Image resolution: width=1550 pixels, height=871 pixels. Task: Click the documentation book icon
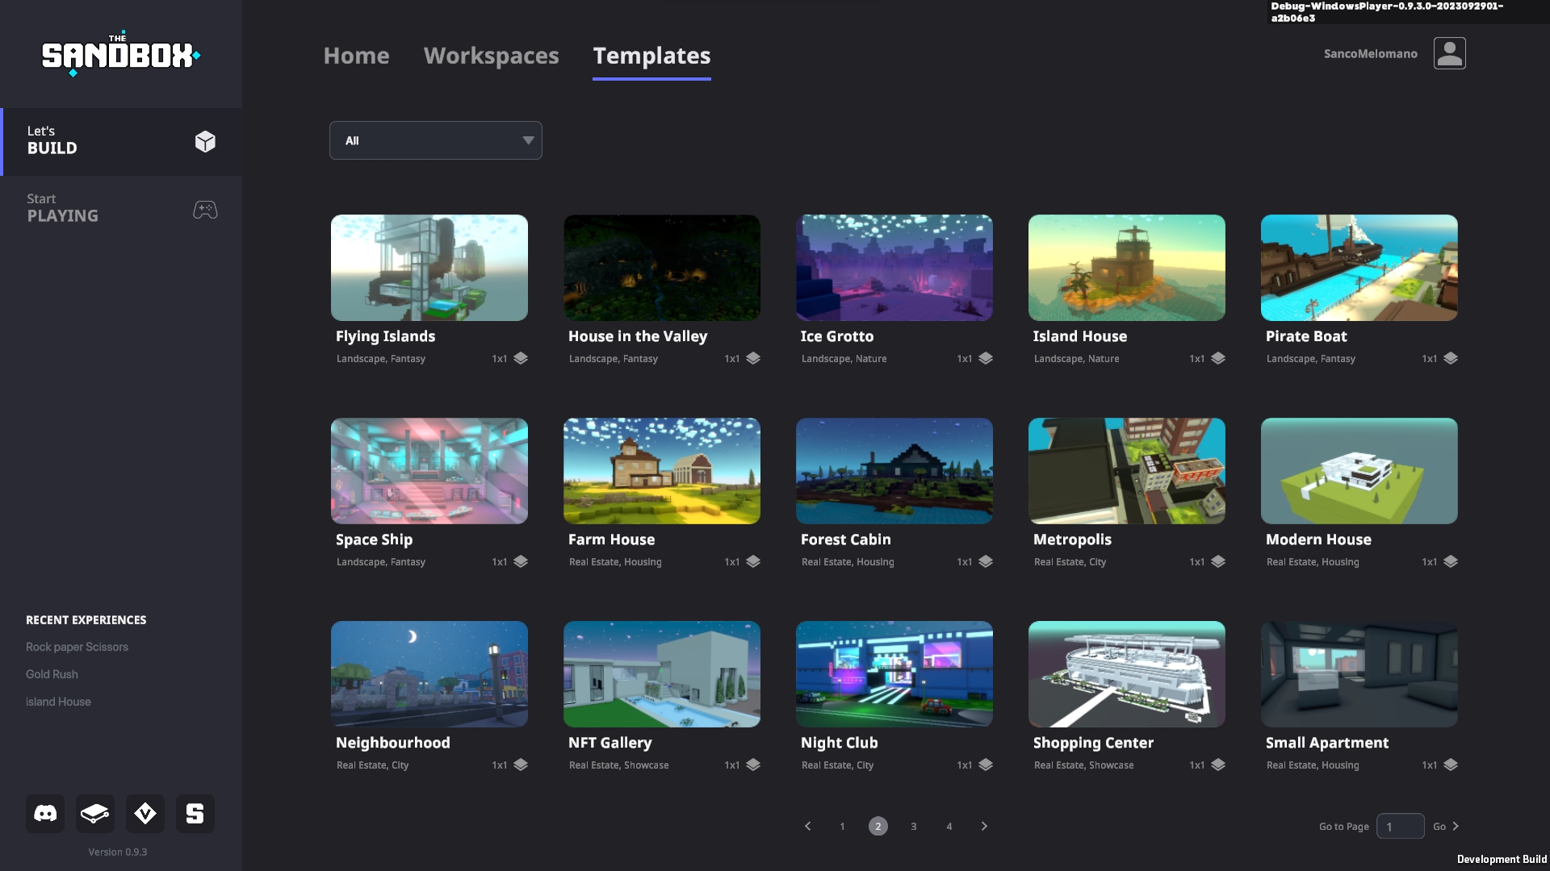coord(95,813)
